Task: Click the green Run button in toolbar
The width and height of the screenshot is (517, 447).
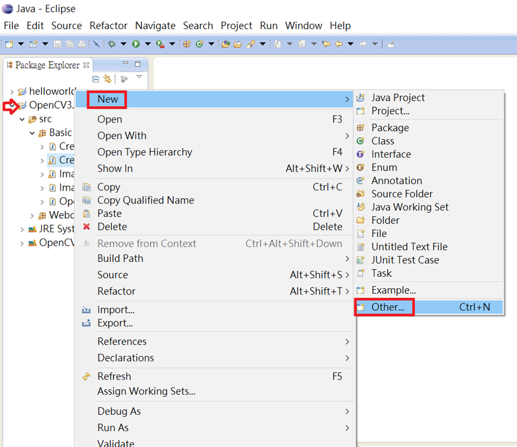Action: (136, 44)
